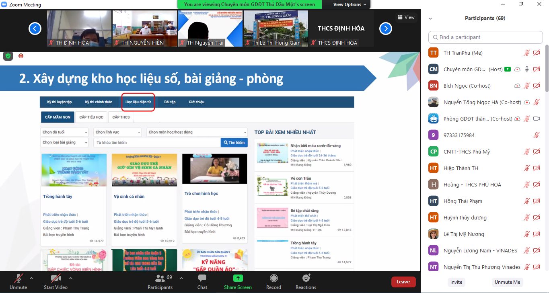Select the CẤP THCS tab
The width and height of the screenshot is (549, 293).
coord(121,117)
